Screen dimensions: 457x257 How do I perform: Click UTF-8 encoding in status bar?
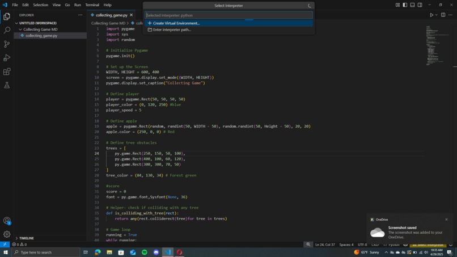click(x=362, y=245)
